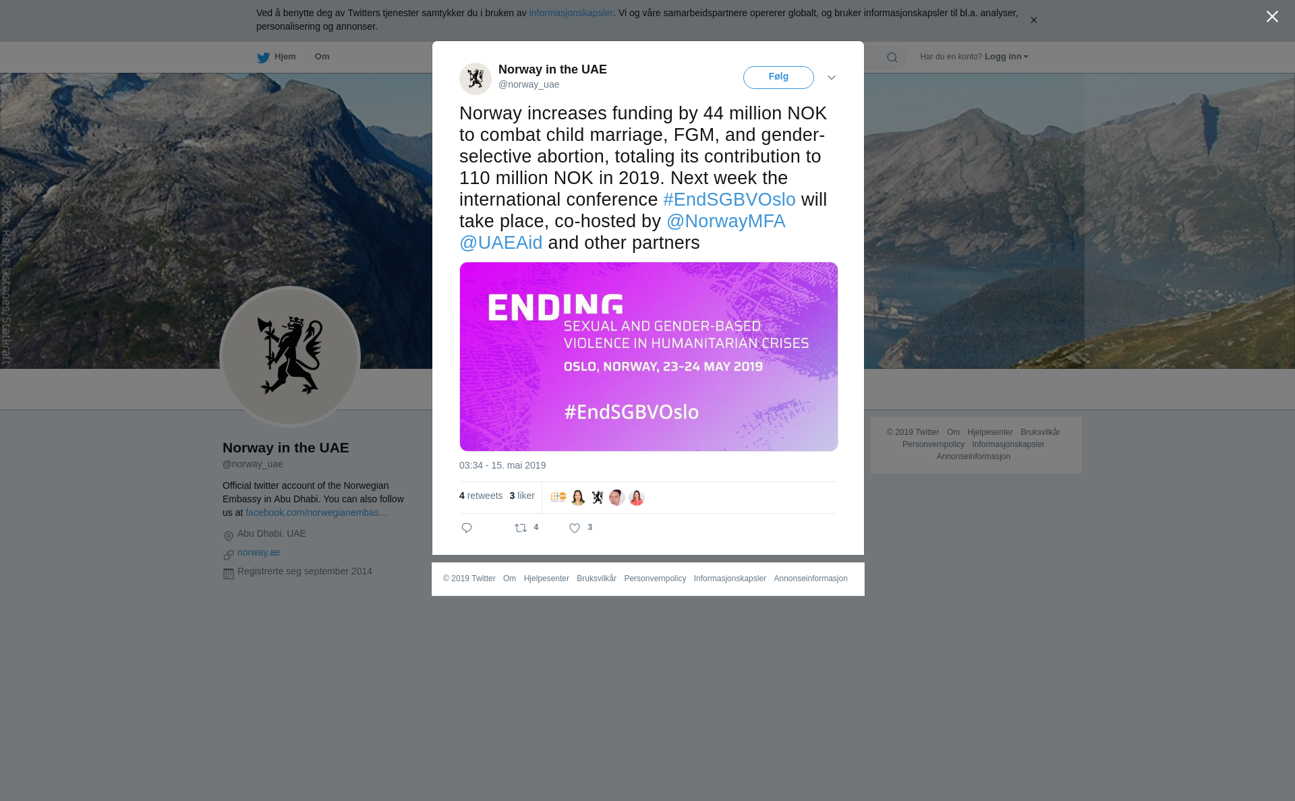Close the tweet overlay with the X icon
The image size is (1295, 801).
coord(1272,17)
